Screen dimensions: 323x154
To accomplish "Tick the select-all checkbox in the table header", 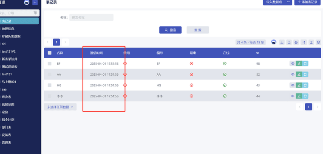I will point(50,53).
